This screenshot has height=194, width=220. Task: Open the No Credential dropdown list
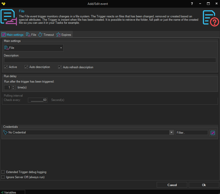coord(171,132)
